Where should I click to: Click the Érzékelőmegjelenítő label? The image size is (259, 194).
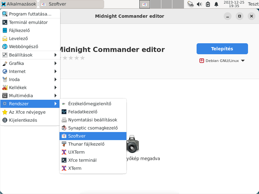[90, 104]
